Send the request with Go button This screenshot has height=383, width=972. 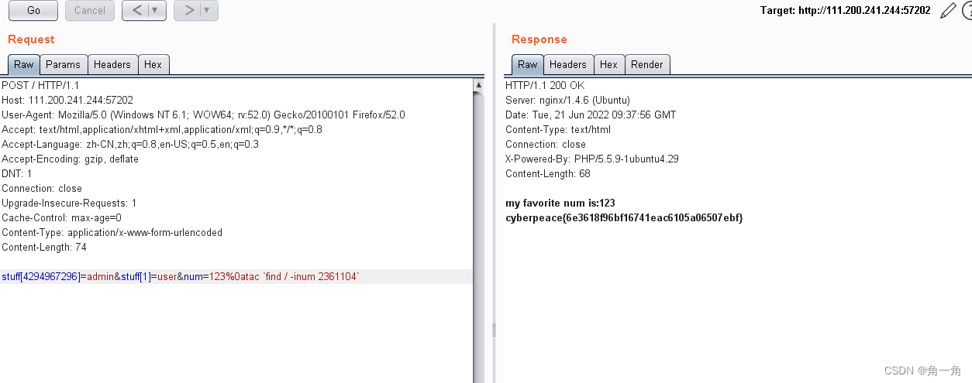click(33, 11)
